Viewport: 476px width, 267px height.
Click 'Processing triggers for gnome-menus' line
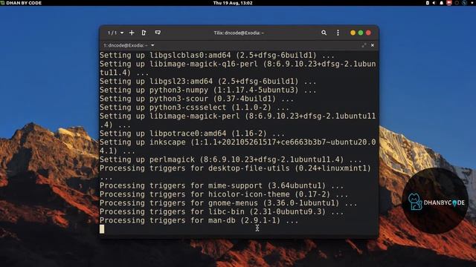coord(228,203)
